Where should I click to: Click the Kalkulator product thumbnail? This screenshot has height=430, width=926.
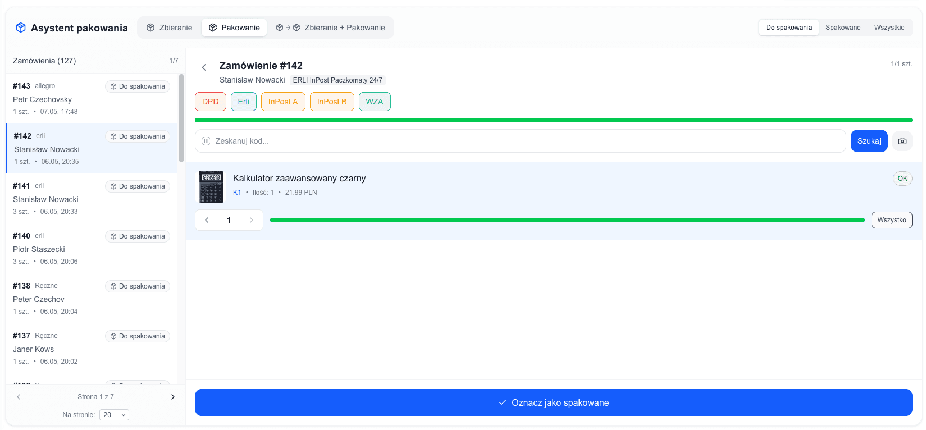[x=211, y=186]
